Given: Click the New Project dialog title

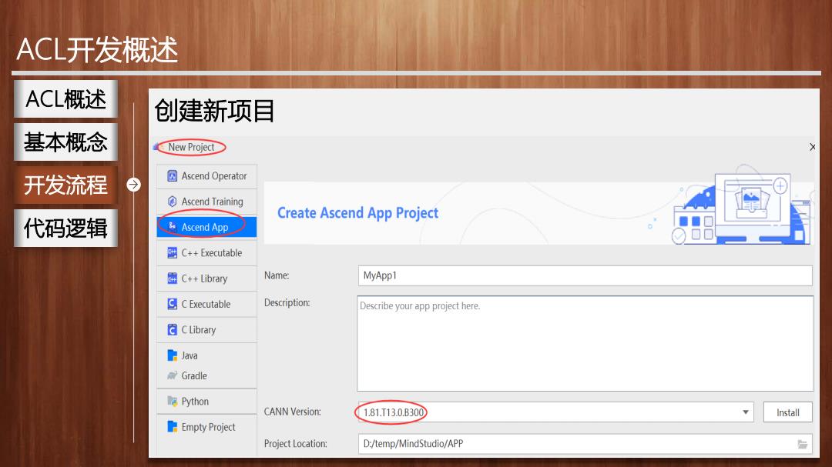Looking at the screenshot, I should click(191, 147).
